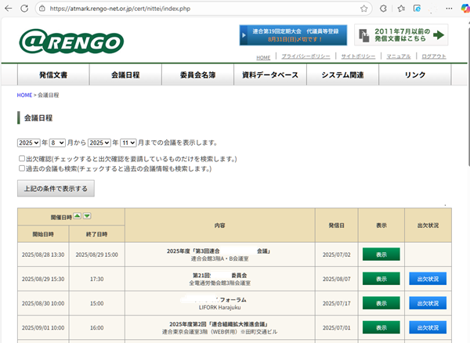This screenshot has height=343, width=470.
Task: Click the 2025/08/28 13:30 start time cell
Action: tap(43, 255)
